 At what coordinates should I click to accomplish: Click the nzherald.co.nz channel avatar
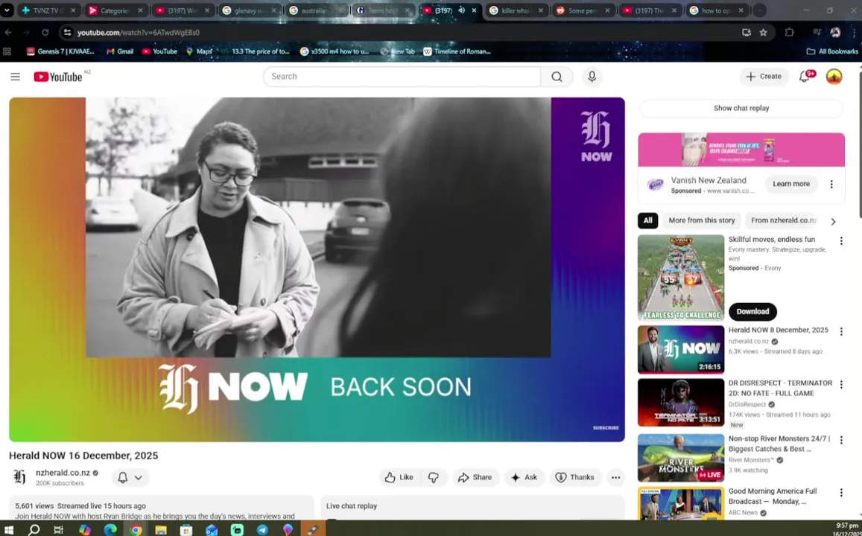coord(20,476)
